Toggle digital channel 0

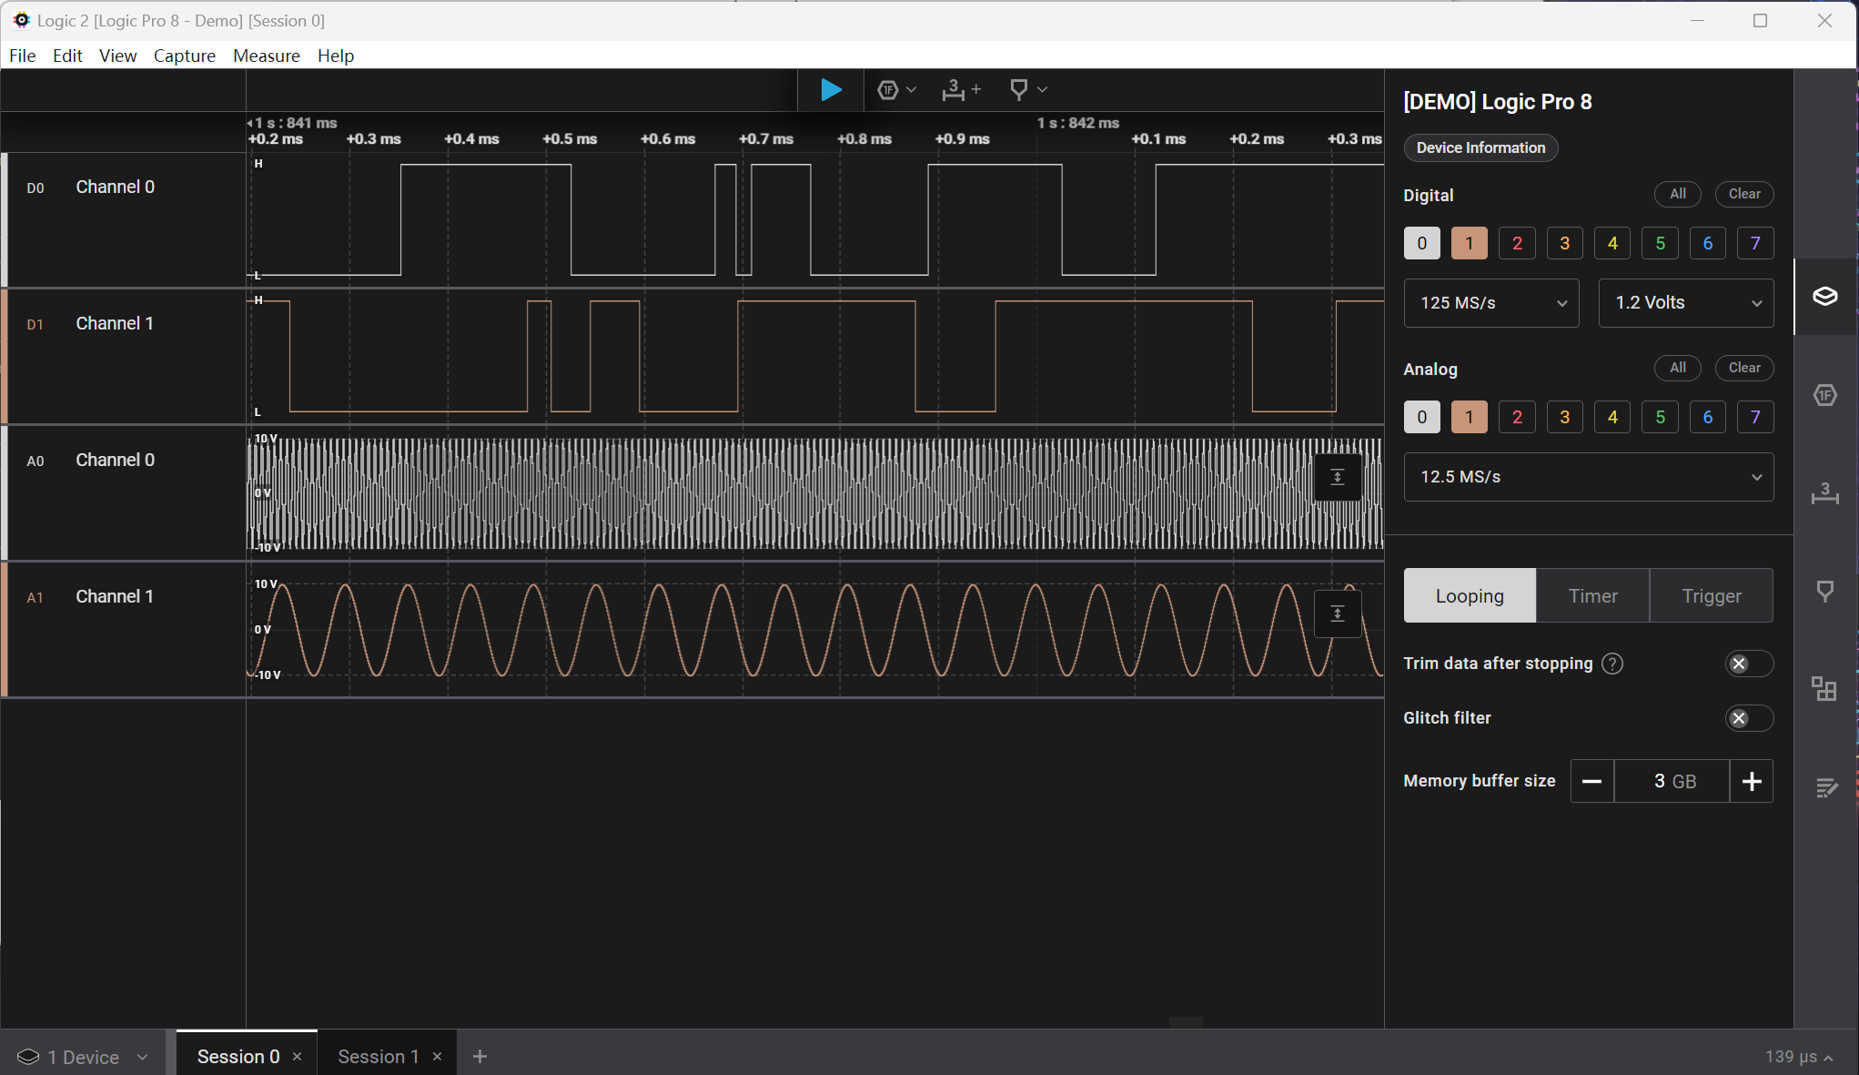point(1422,243)
